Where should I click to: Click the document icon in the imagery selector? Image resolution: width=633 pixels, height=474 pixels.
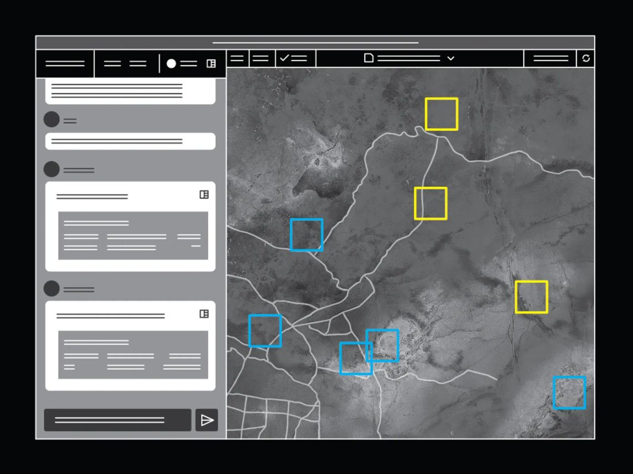[x=368, y=58]
